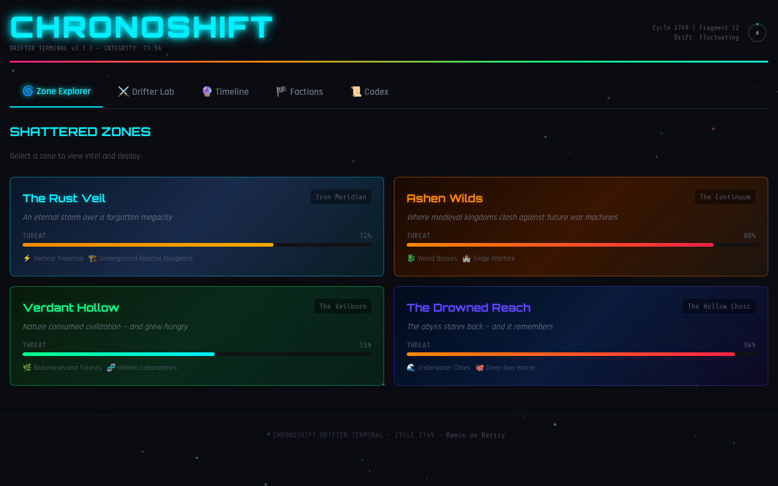Click The Veilborn faction badge

coord(343,306)
